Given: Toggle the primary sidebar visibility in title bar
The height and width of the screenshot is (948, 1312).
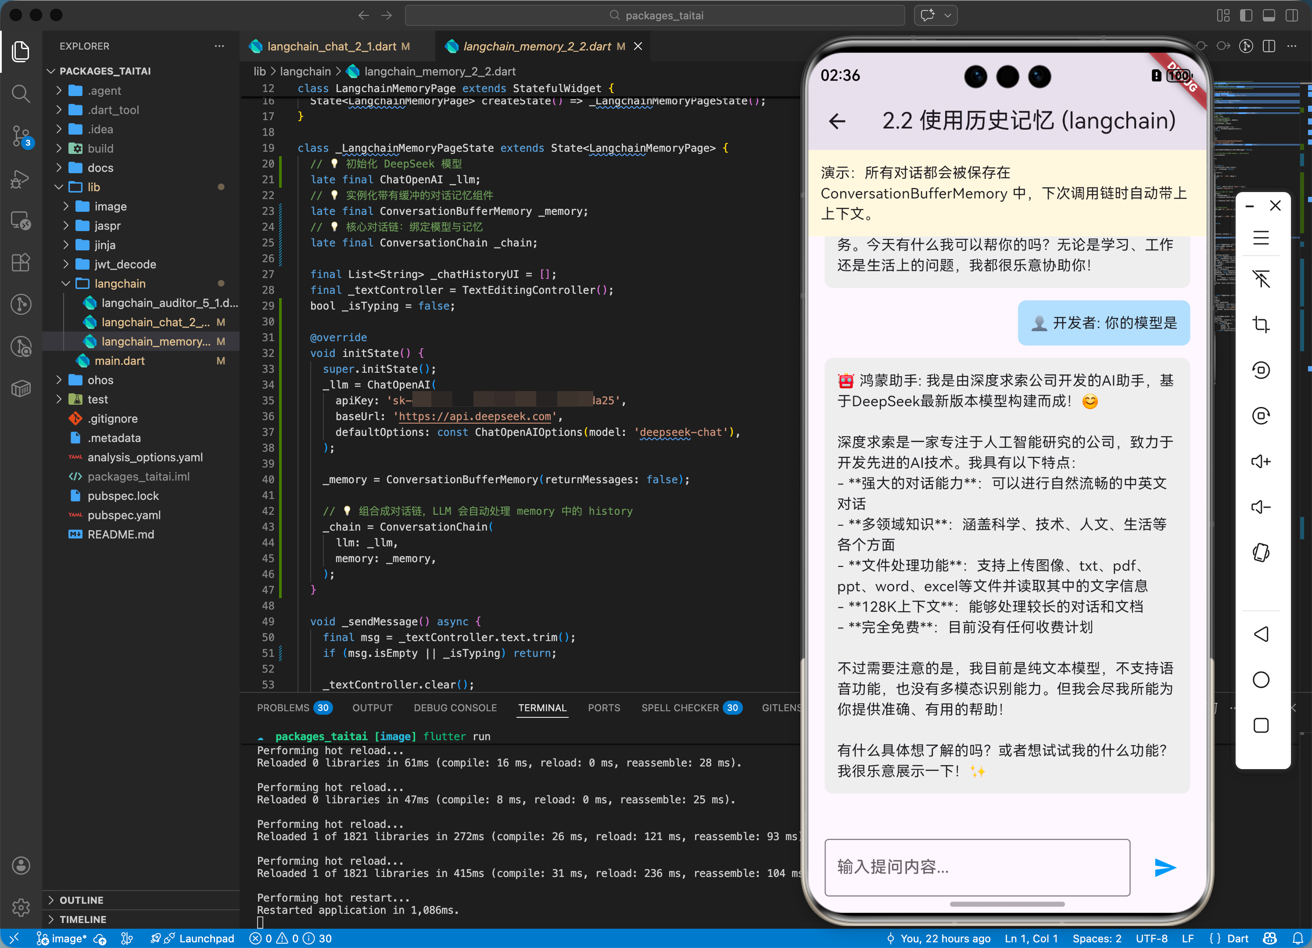Looking at the screenshot, I should (x=1245, y=15).
